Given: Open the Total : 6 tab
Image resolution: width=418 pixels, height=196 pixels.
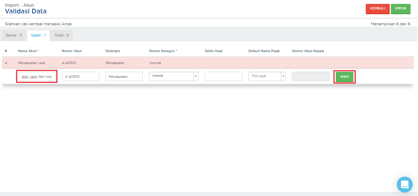Looking at the screenshot, I should click(x=61, y=35).
